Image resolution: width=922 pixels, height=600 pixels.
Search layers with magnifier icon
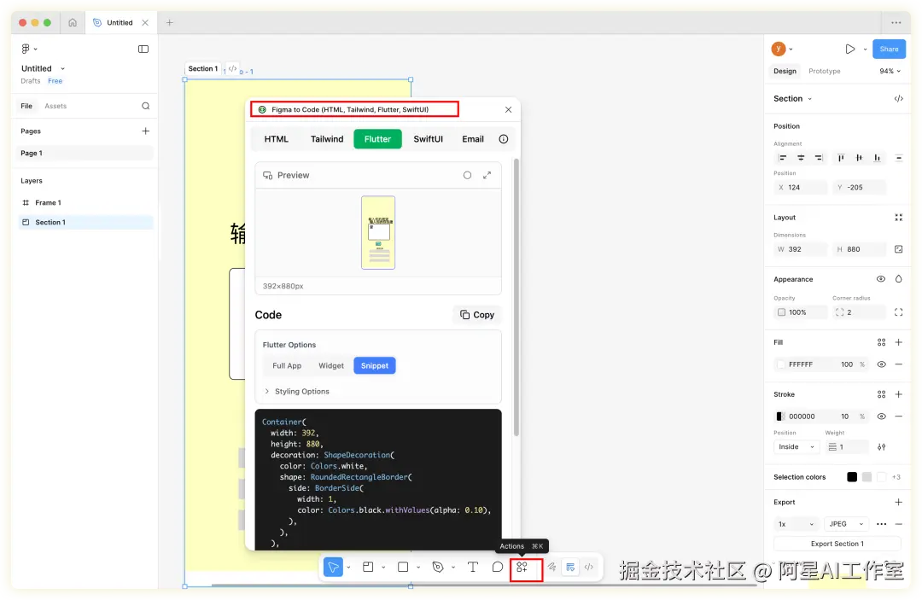146,106
